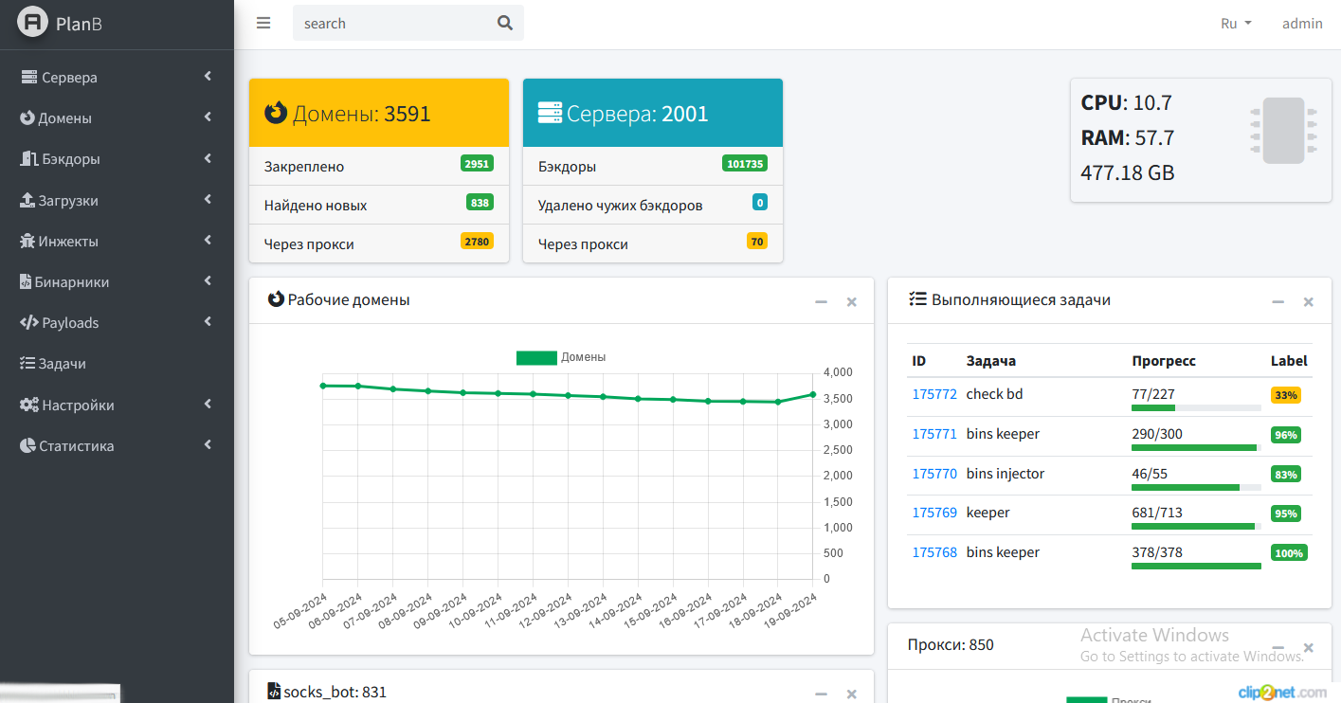Open the Бэкдоры menu item
The width and height of the screenshot is (1341, 703).
[117, 159]
